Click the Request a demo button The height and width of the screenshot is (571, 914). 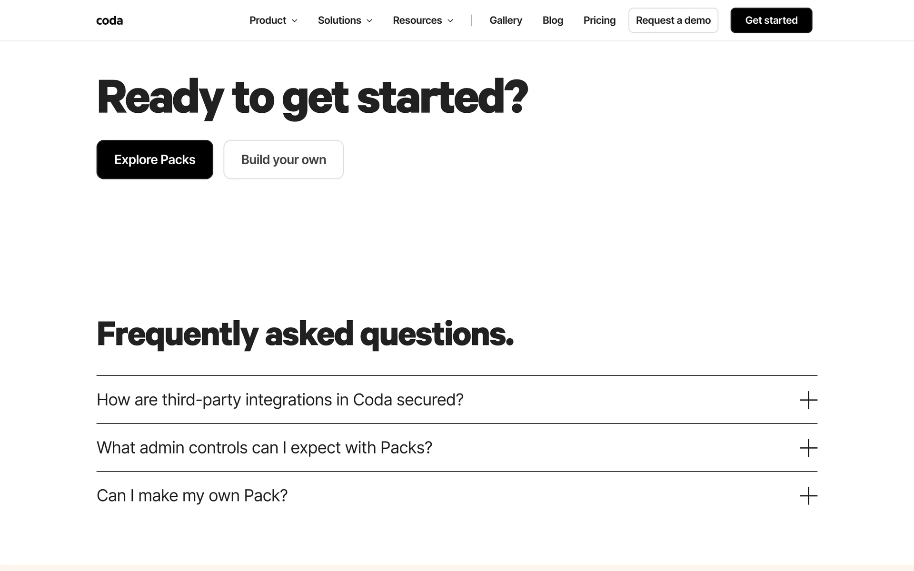pyautogui.click(x=673, y=20)
